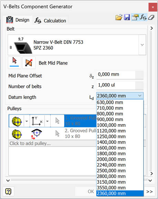The height and width of the screenshot is (199, 158).
Task: Toggle the enable calculation fx icon
Action: (143, 17)
